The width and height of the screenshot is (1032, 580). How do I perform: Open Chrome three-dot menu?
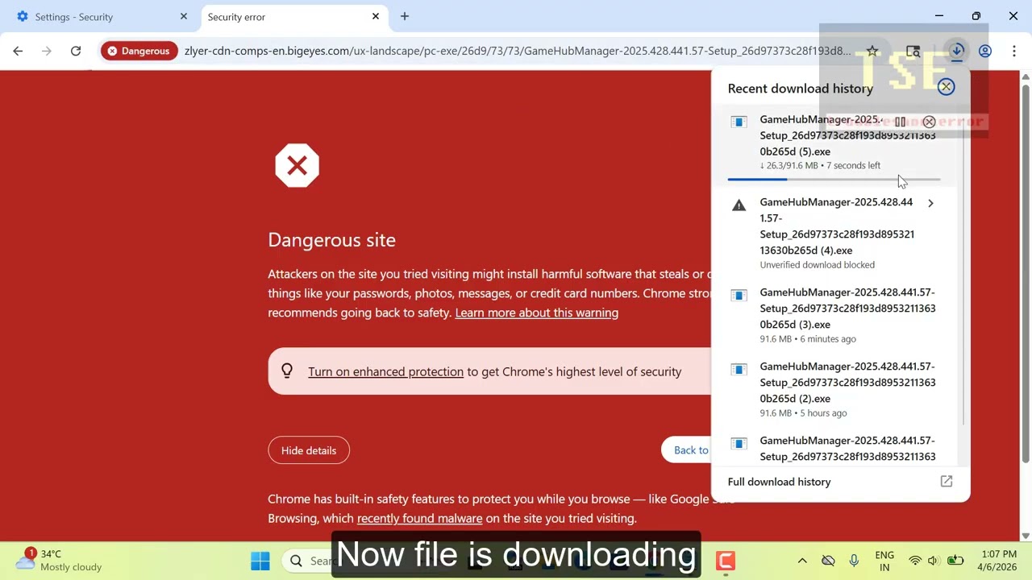1013,51
